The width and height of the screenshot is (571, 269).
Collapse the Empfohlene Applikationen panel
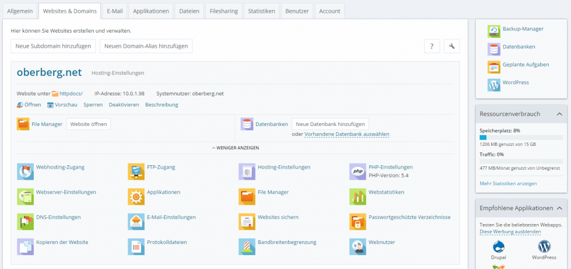pyautogui.click(x=559, y=208)
